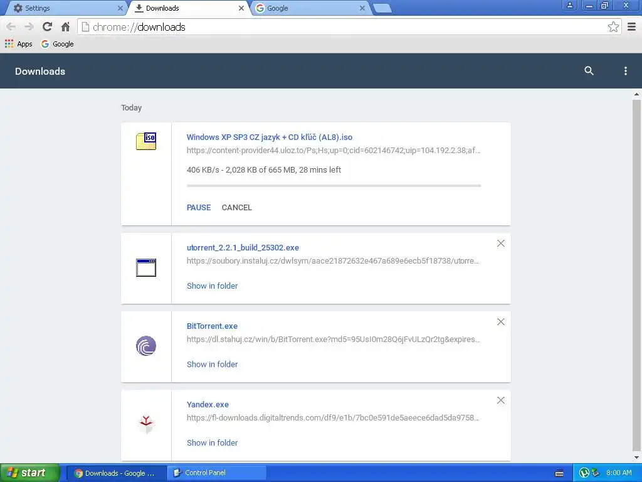Open the Google bookmark

tap(57, 44)
